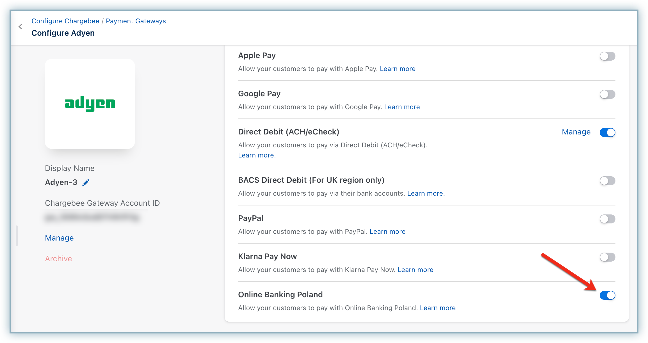This screenshot has height=343, width=648.
Task: Edit the Adyen-3 display name pencil
Action: [x=86, y=183]
